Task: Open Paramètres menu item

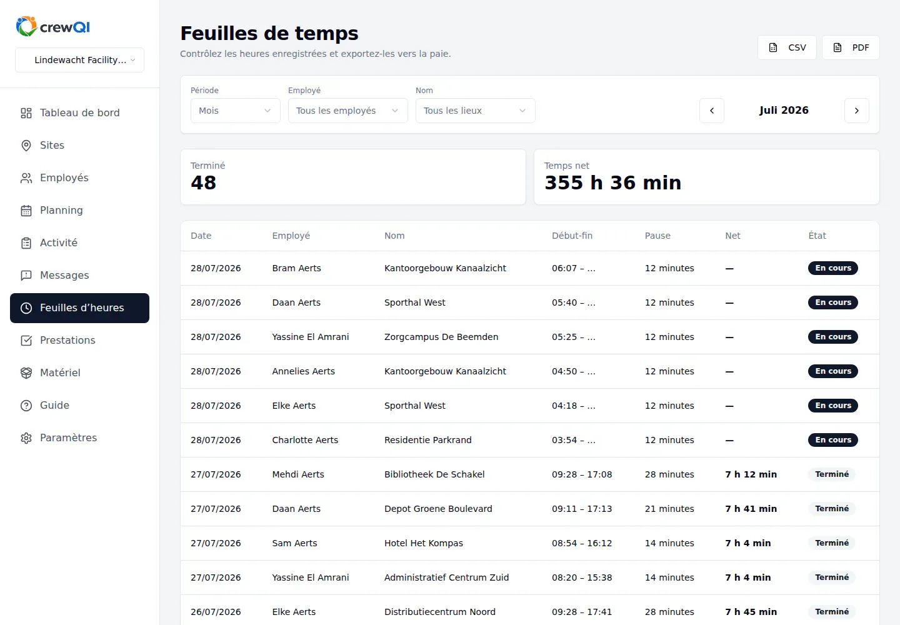Action: [79, 438]
